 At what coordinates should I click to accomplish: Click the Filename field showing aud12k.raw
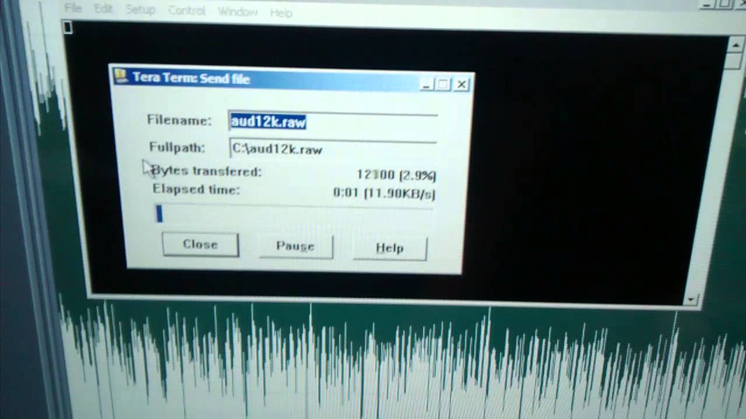pyautogui.click(x=333, y=122)
